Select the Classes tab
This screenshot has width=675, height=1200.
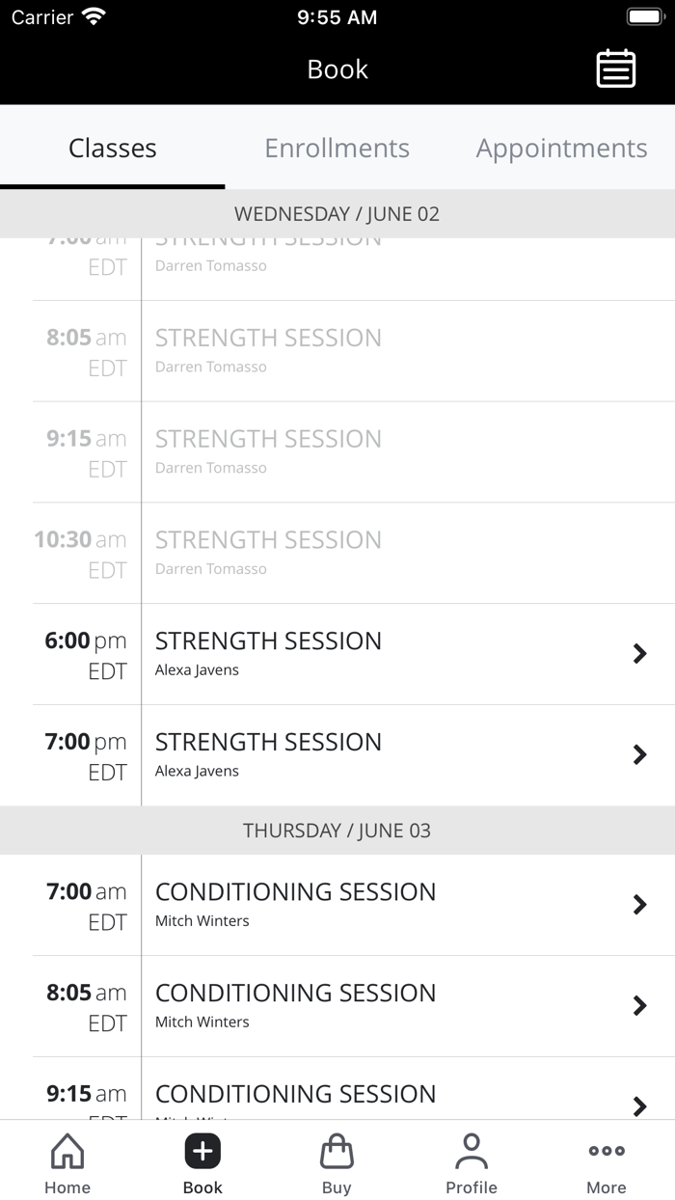[x=112, y=148]
